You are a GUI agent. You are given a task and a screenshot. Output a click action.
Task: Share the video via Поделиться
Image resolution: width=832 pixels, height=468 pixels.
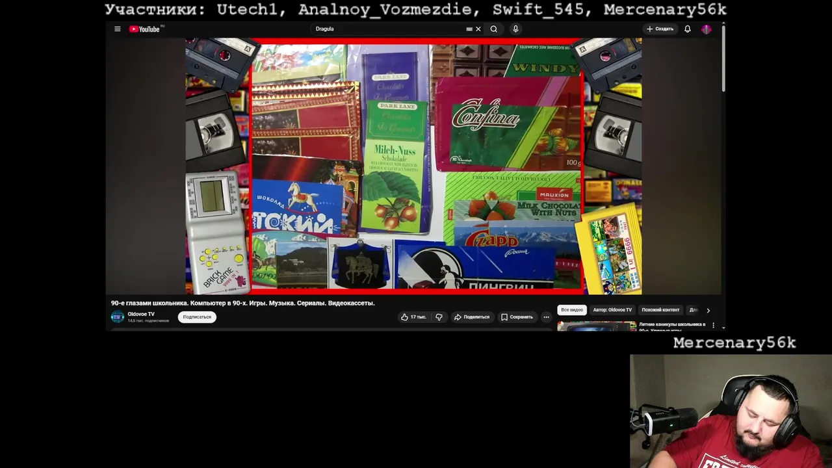[472, 317]
